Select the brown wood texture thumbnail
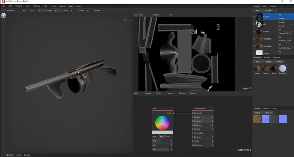294x157 pixels. point(257,119)
